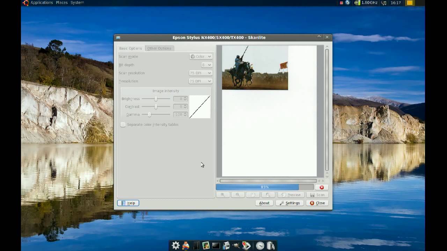The image size is (447, 251).
Task: Open the Settings button in Skanlite
Action: (x=290, y=203)
